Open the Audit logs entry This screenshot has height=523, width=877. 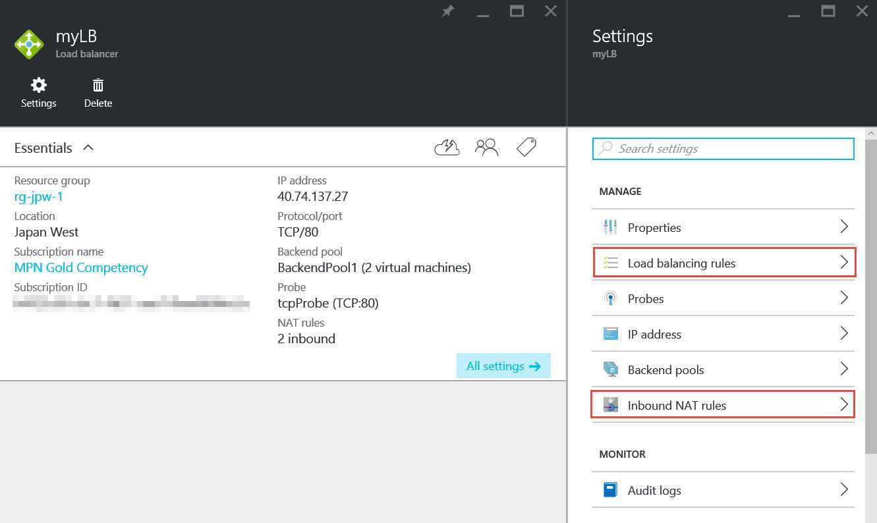pos(723,490)
